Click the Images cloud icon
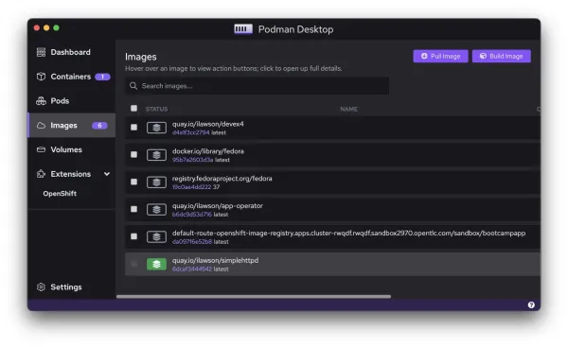568x347 pixels. click(x=41, y=125)
